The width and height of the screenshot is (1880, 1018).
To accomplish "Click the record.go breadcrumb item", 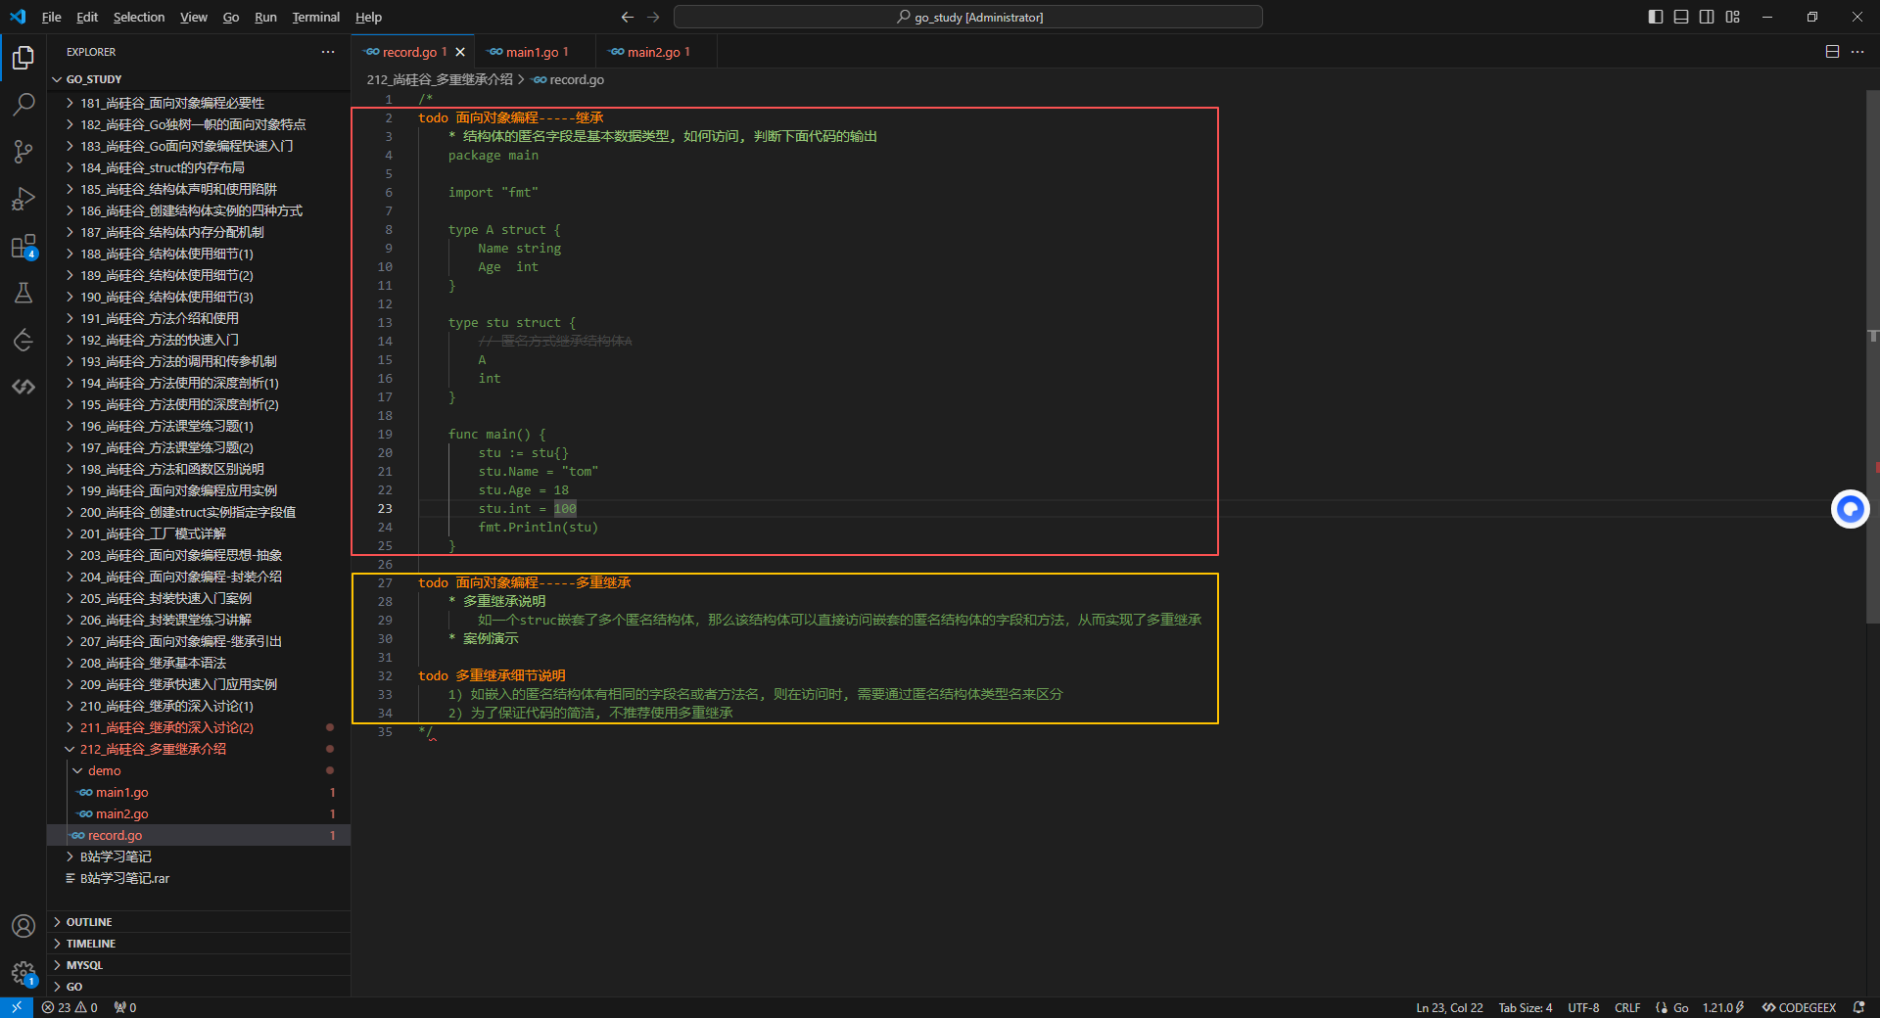I will click(x=569, y=79).
